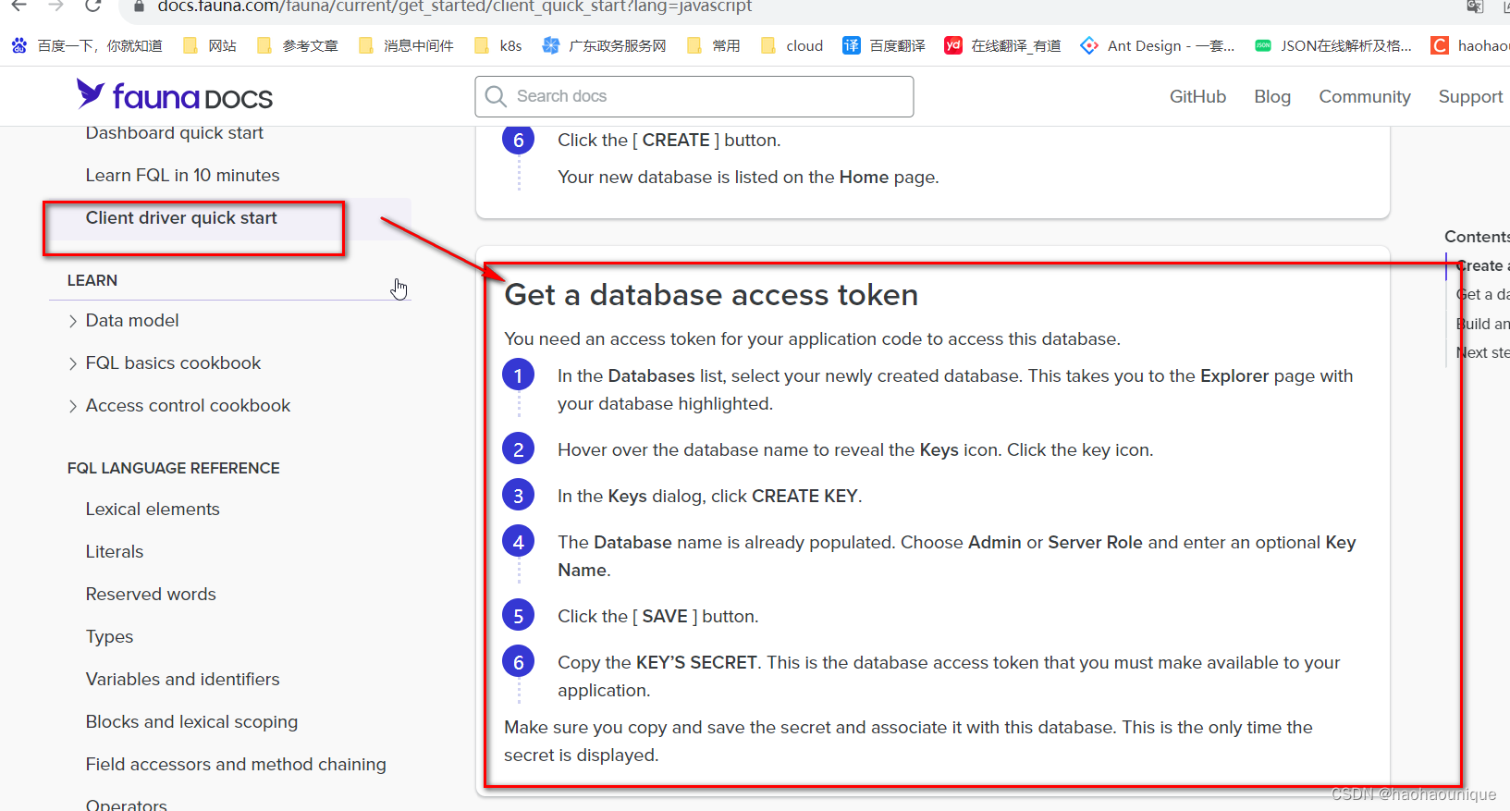Click into the Search docs field
1510x811 pixels.
point(694,96)
